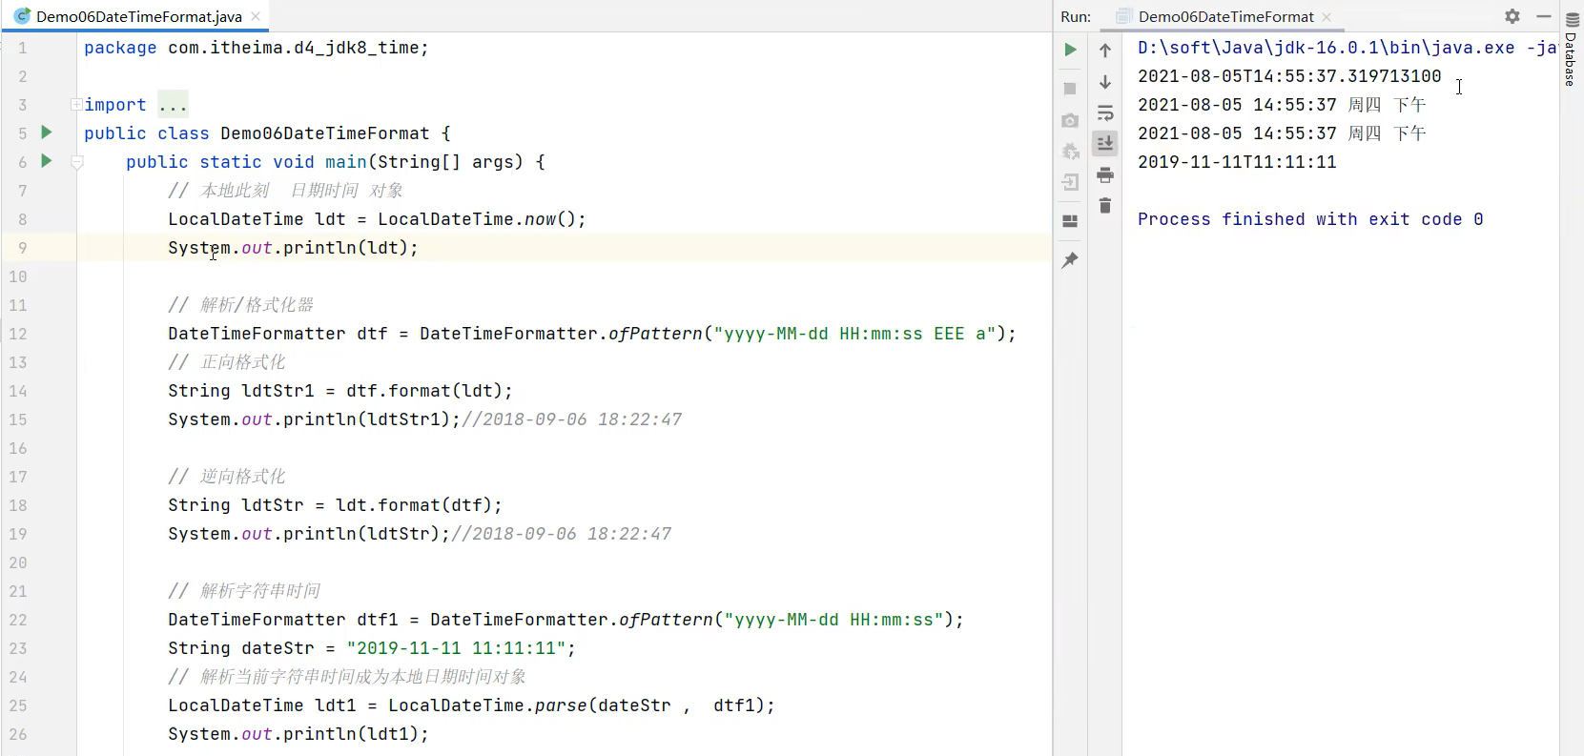Clear console output with trash icon
1584x756 pixels.
click(1105, 206)
